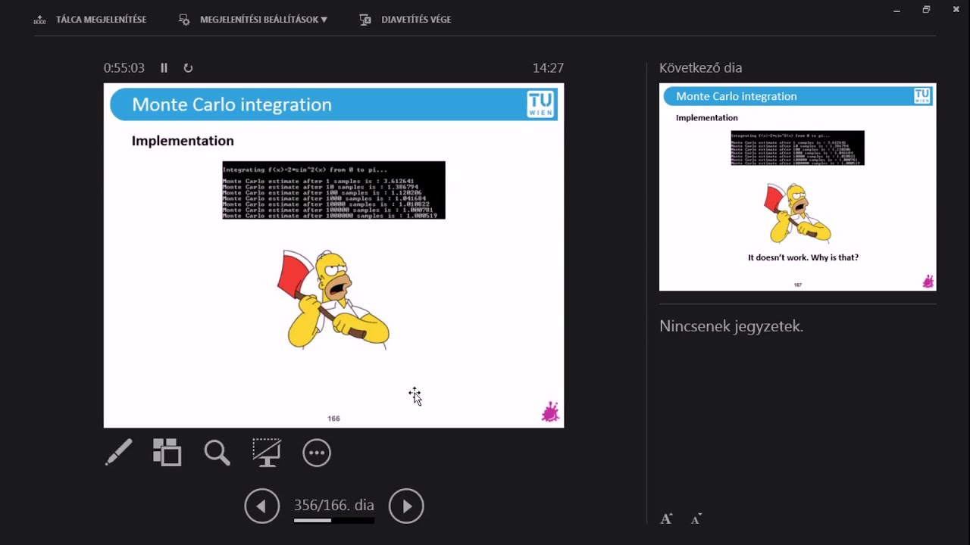End slideshow with Diavetítés vége
This screenshot has height=545, width=970.
416,20
